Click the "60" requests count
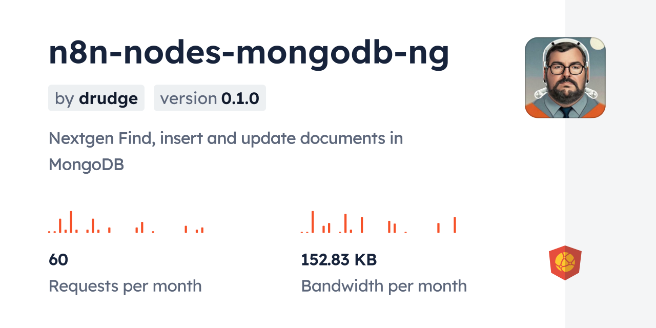Viewport: 656px width, 328px height. click(x=58, y=260)
